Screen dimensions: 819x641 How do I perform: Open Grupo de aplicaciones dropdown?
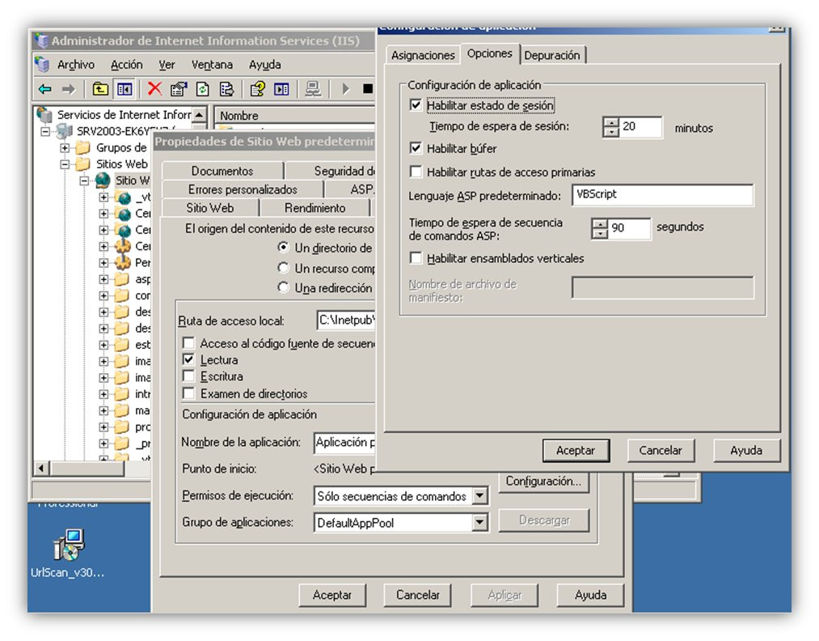coord(479,522)
